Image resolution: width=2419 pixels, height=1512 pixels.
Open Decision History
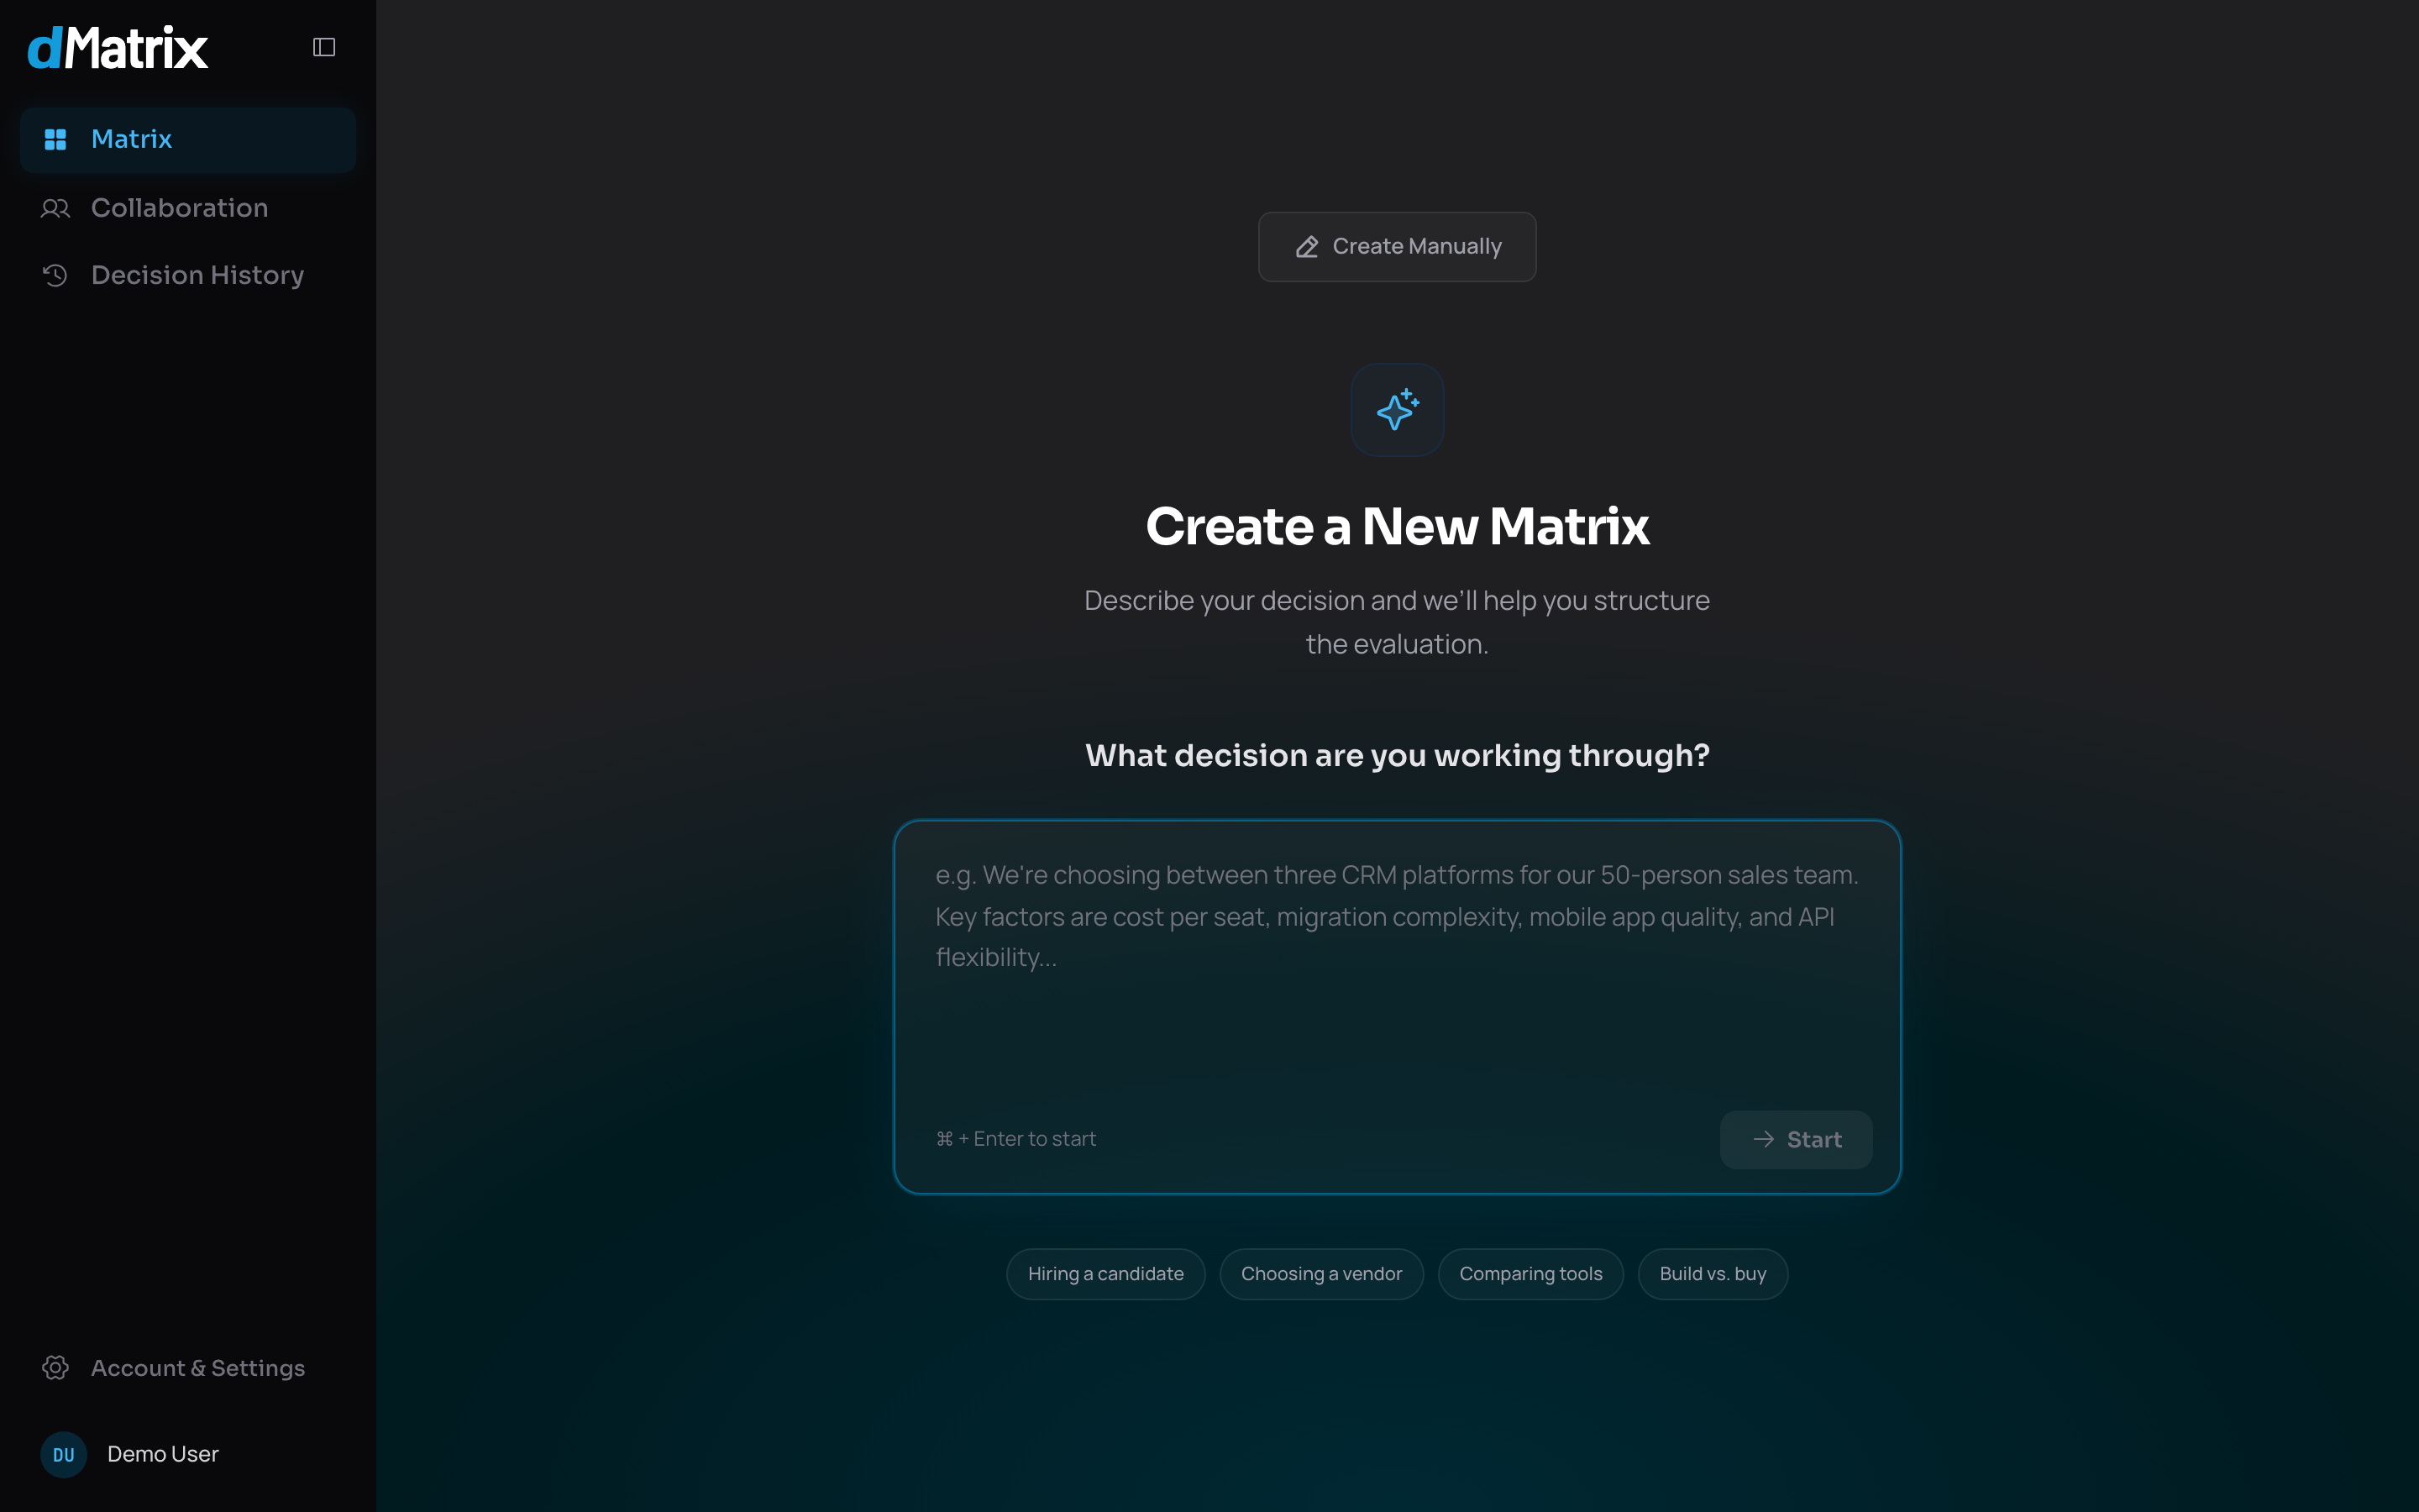188,275
